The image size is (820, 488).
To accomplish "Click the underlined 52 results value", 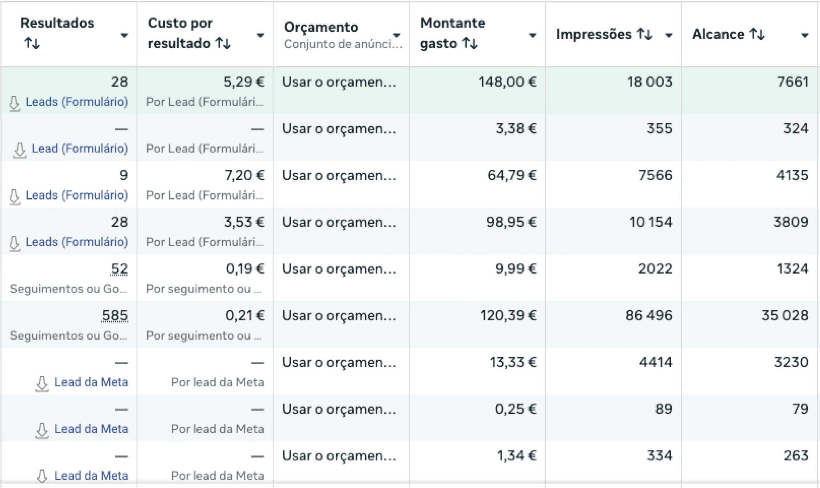I will 119,269.
